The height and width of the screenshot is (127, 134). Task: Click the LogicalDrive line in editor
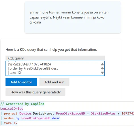12,109
